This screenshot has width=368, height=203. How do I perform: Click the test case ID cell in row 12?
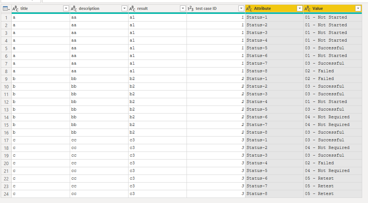(216, 101)
